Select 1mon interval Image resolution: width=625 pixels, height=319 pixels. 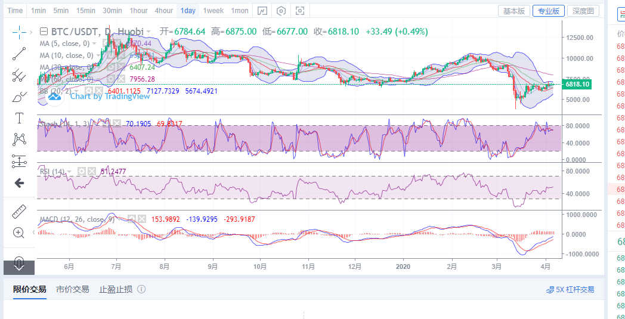pos(240,11)
